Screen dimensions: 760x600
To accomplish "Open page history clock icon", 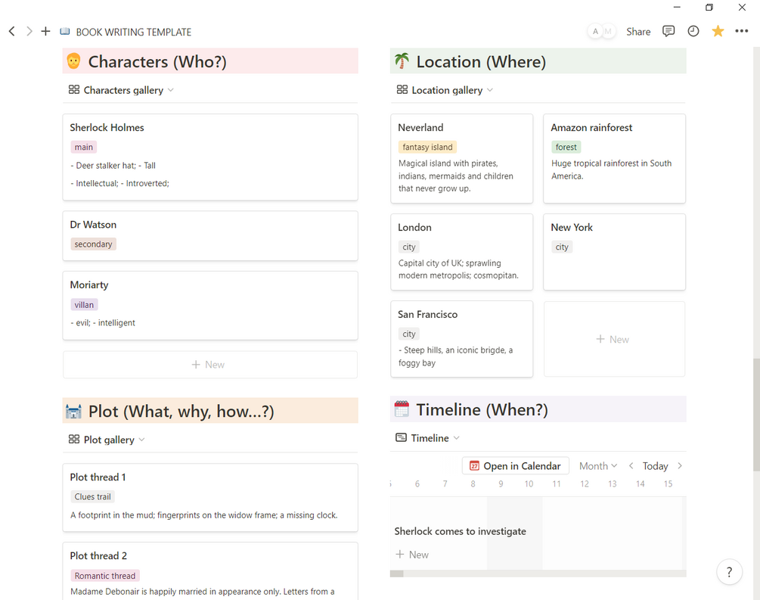I will point(693,31).
